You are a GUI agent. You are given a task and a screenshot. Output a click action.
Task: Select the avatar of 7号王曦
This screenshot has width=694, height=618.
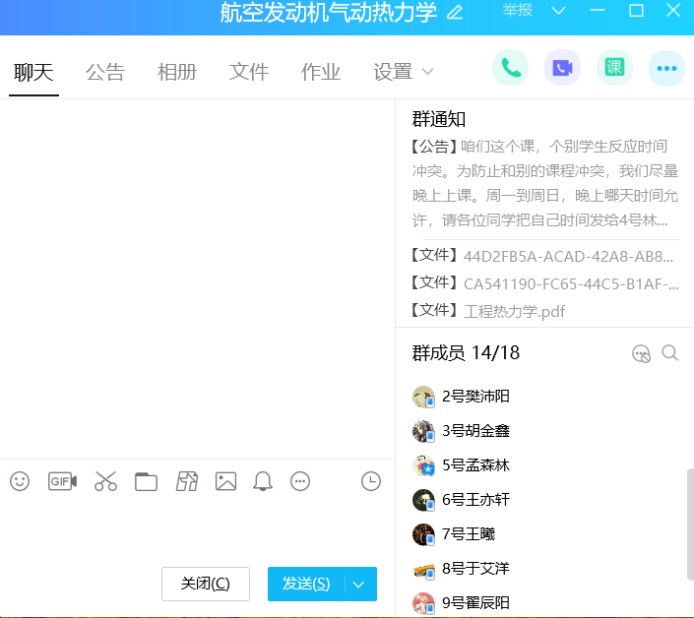click(423, 534)
